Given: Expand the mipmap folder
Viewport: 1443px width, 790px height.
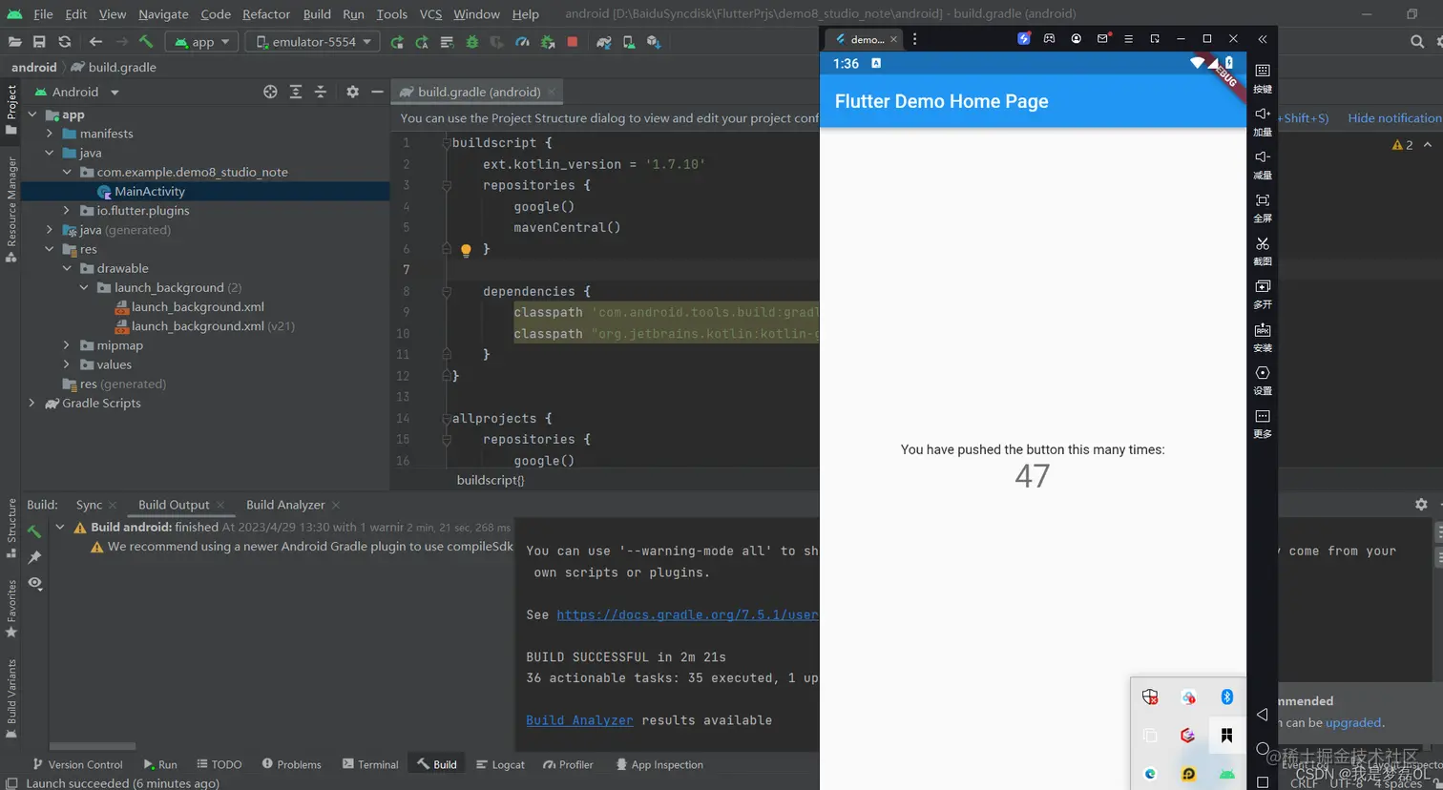Looking at the screenshot, I should tap(67, 345).
